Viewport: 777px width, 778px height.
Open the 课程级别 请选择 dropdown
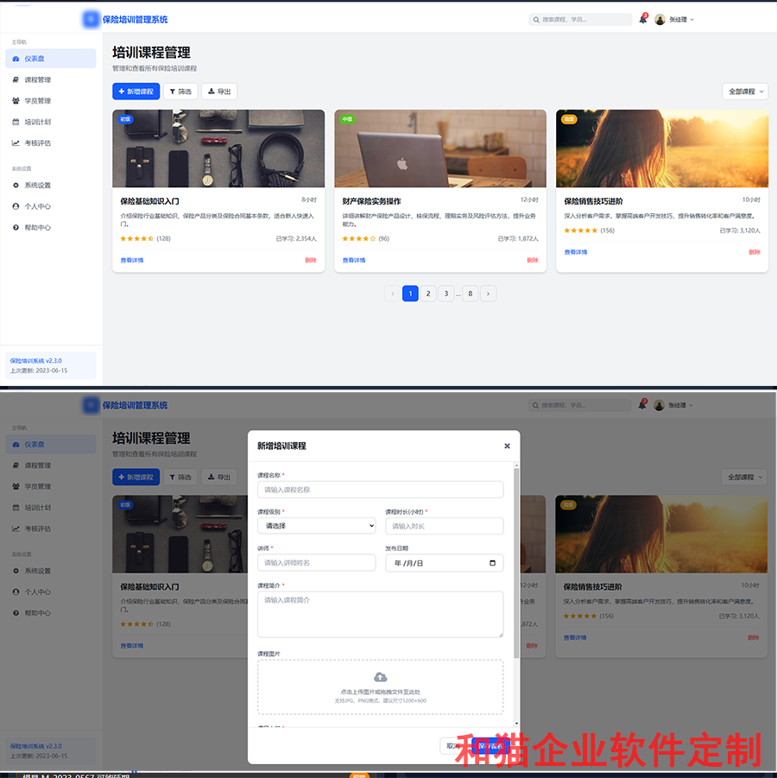tap(317, 526)
